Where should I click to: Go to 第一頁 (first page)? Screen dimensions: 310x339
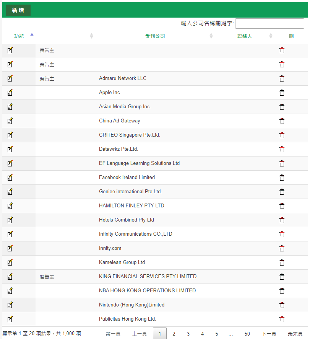[x=113, y=334]
